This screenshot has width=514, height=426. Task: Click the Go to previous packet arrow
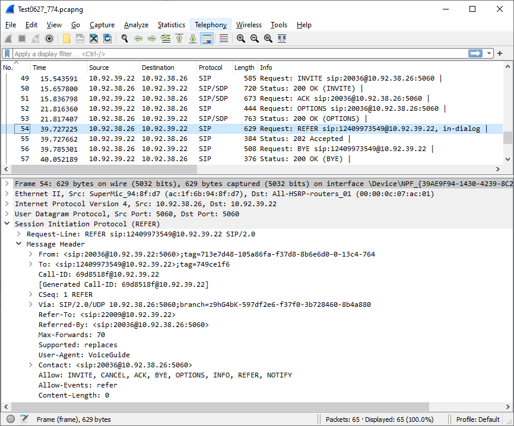(x=138, y=39)
